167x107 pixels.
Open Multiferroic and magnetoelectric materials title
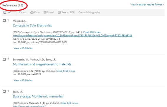(x=42, y=64)
